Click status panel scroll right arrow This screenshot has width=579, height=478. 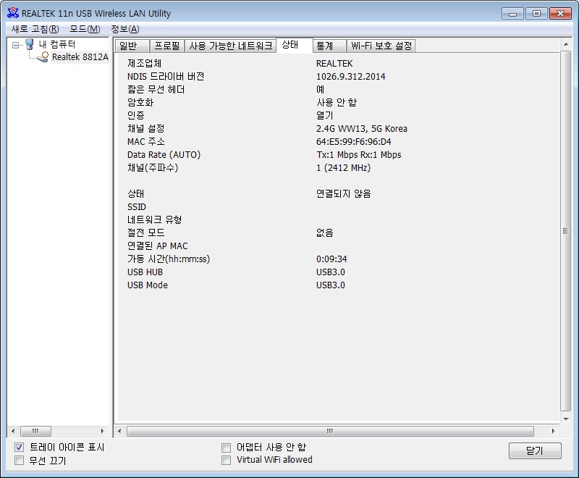pos(553,431)
